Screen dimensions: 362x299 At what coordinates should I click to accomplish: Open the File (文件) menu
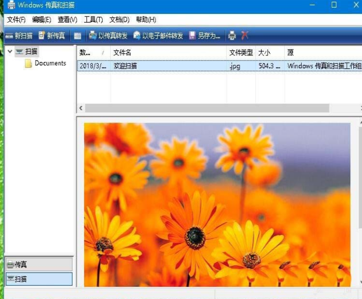(16, 20)
